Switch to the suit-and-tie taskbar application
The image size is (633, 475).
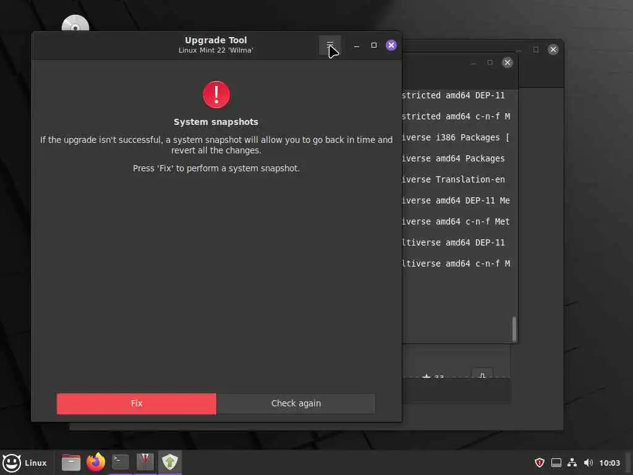pos(145,463)
